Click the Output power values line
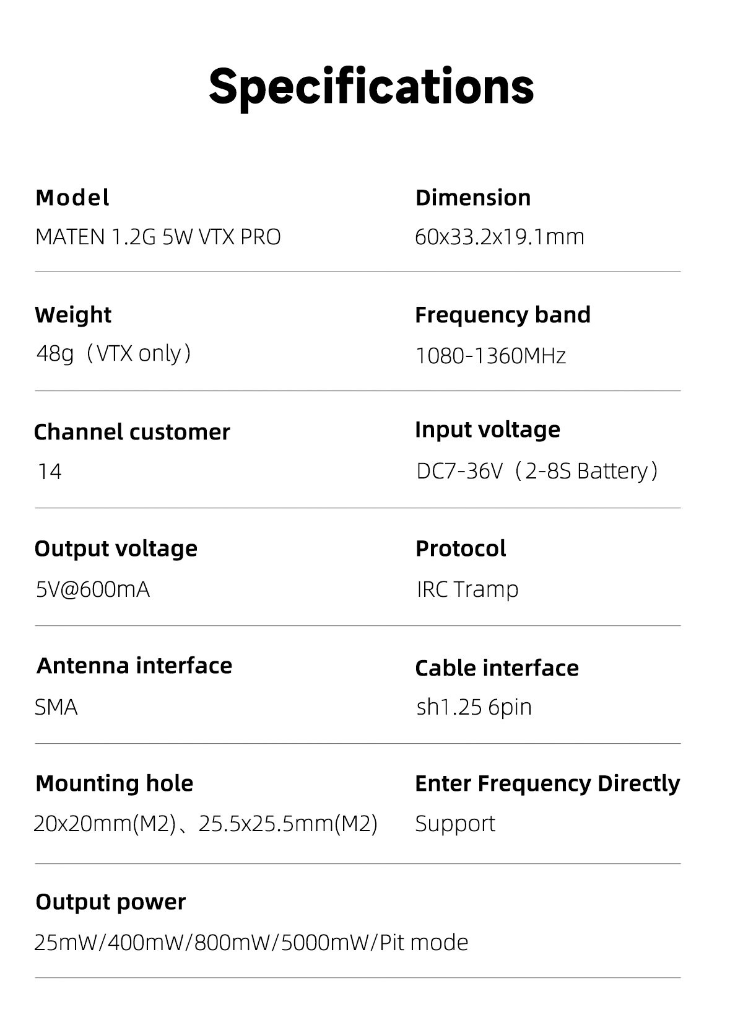The width and height of the screenshot is (743, 1027). pyautogui.click(x=251, y=942)
